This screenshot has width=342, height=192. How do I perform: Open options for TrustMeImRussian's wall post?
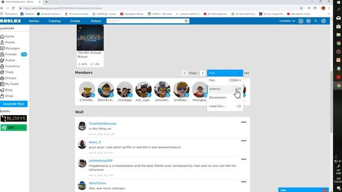tap(244, 122)
